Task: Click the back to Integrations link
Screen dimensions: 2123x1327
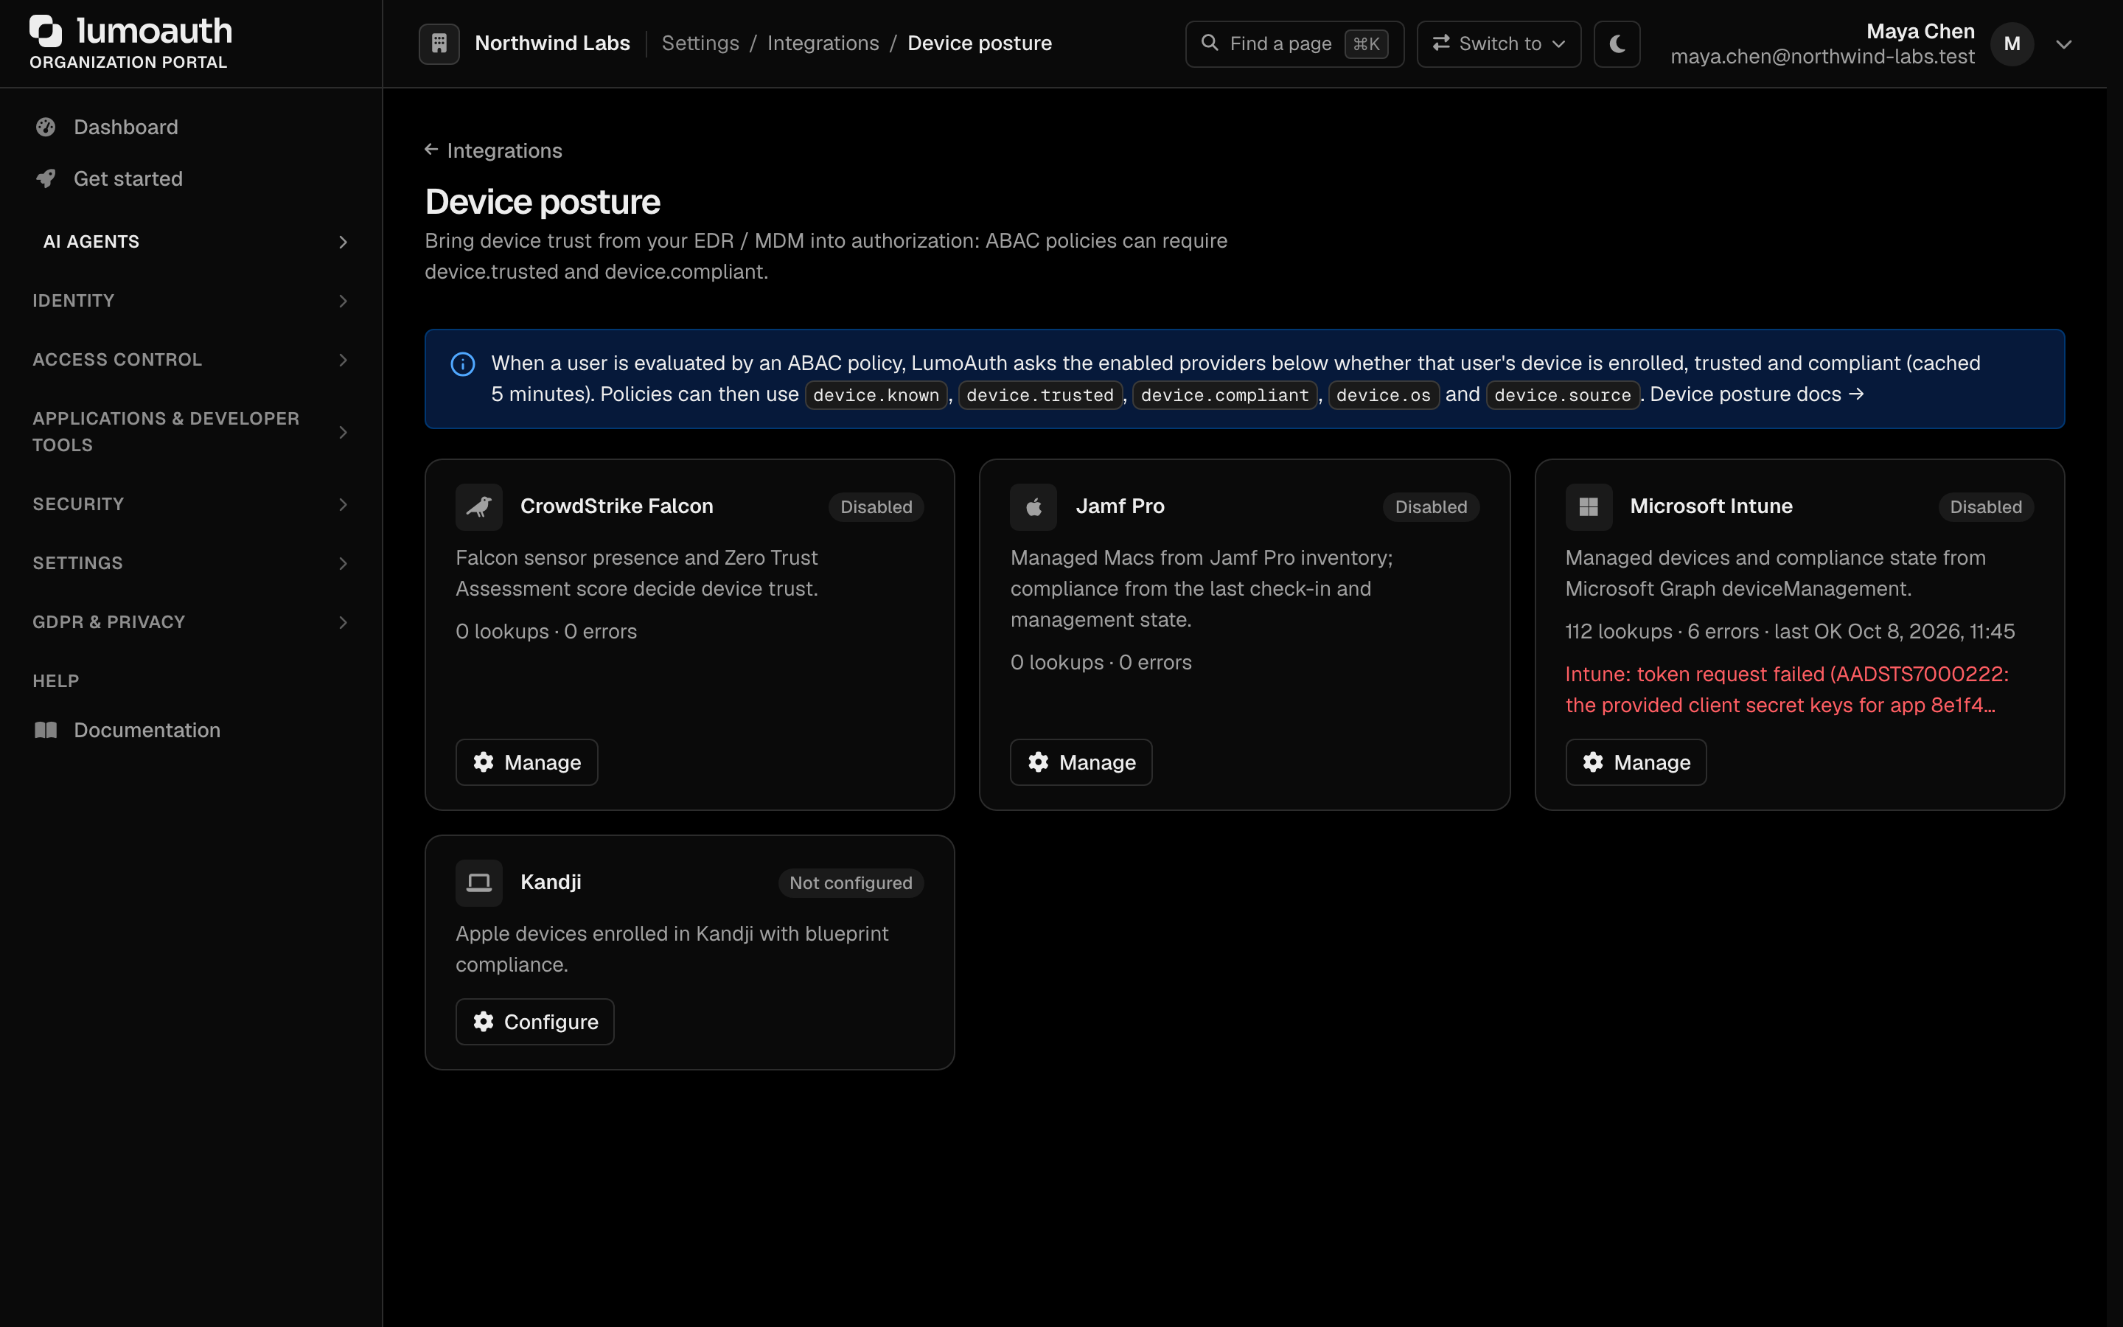Action: 494,150
